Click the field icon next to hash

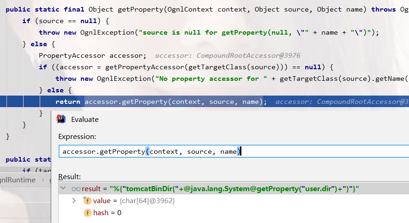[87, 213]
